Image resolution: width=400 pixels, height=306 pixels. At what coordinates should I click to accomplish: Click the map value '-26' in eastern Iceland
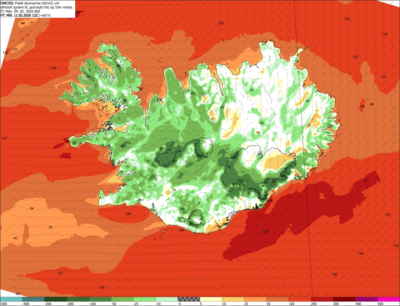(261, 123)
